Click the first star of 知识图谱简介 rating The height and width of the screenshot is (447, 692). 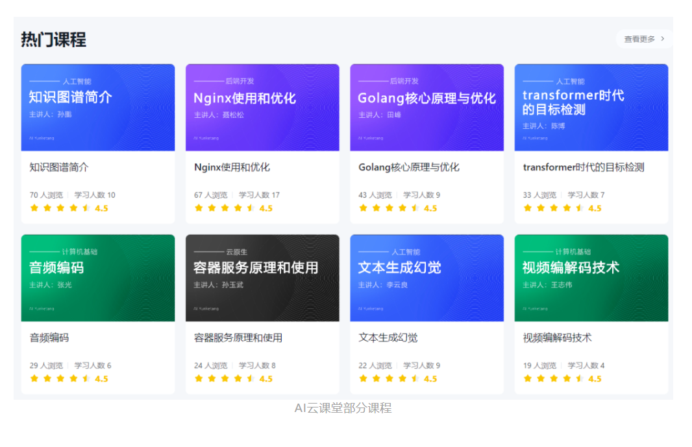(x=34, y=208)
